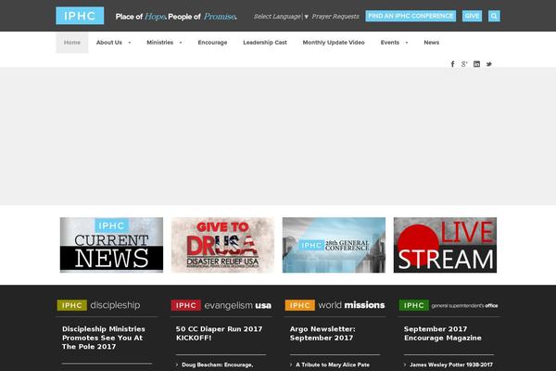The width and height of the screenshot is (556, 371).
Task: Click the IPHC discipleship logo
Action: (x=98, y=305)
